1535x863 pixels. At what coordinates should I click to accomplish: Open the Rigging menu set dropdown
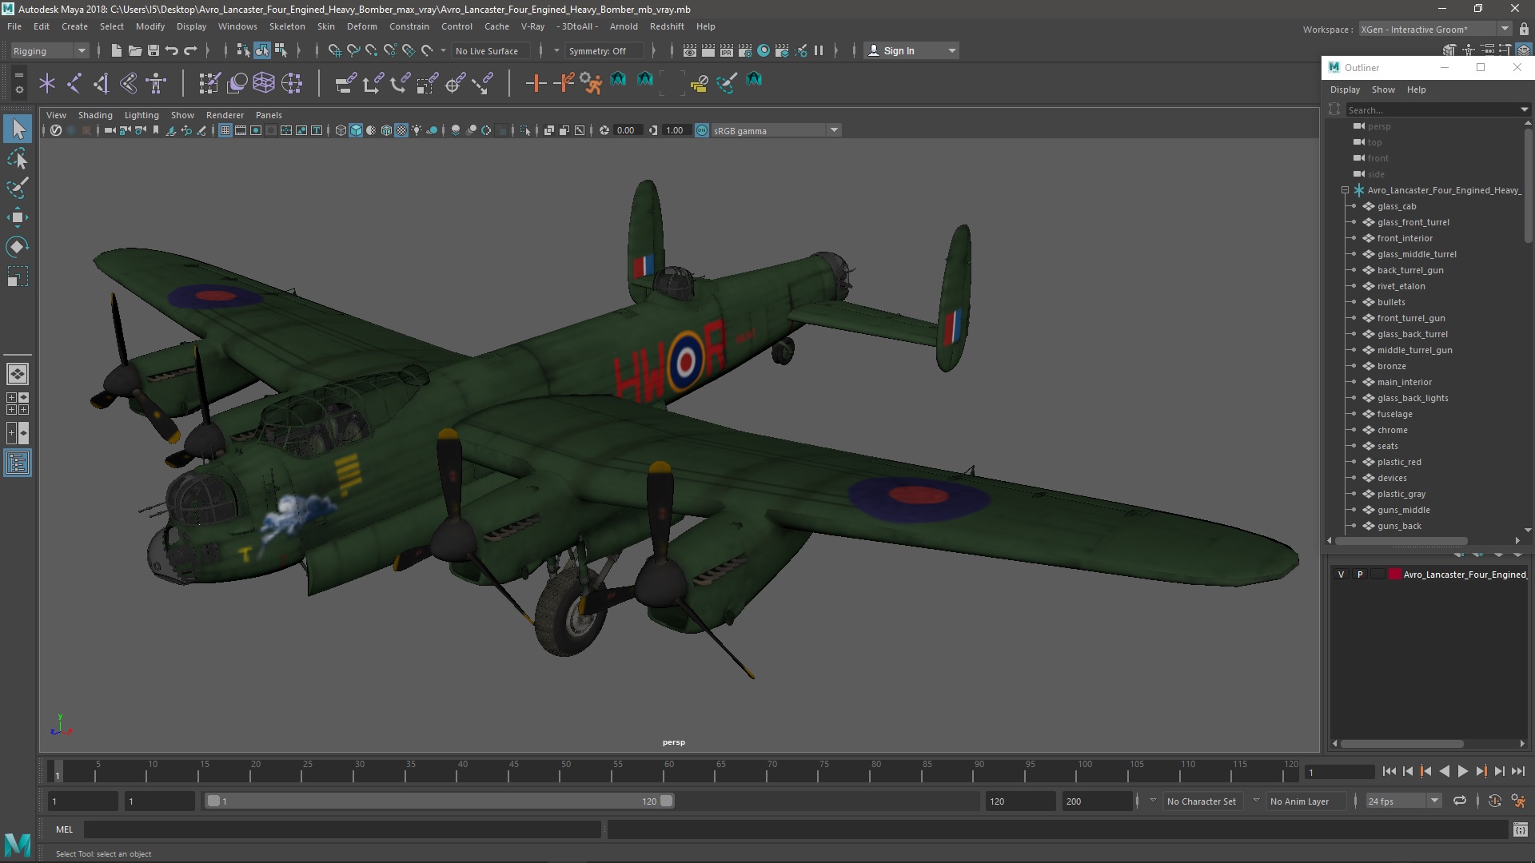[x=49, y=50]
